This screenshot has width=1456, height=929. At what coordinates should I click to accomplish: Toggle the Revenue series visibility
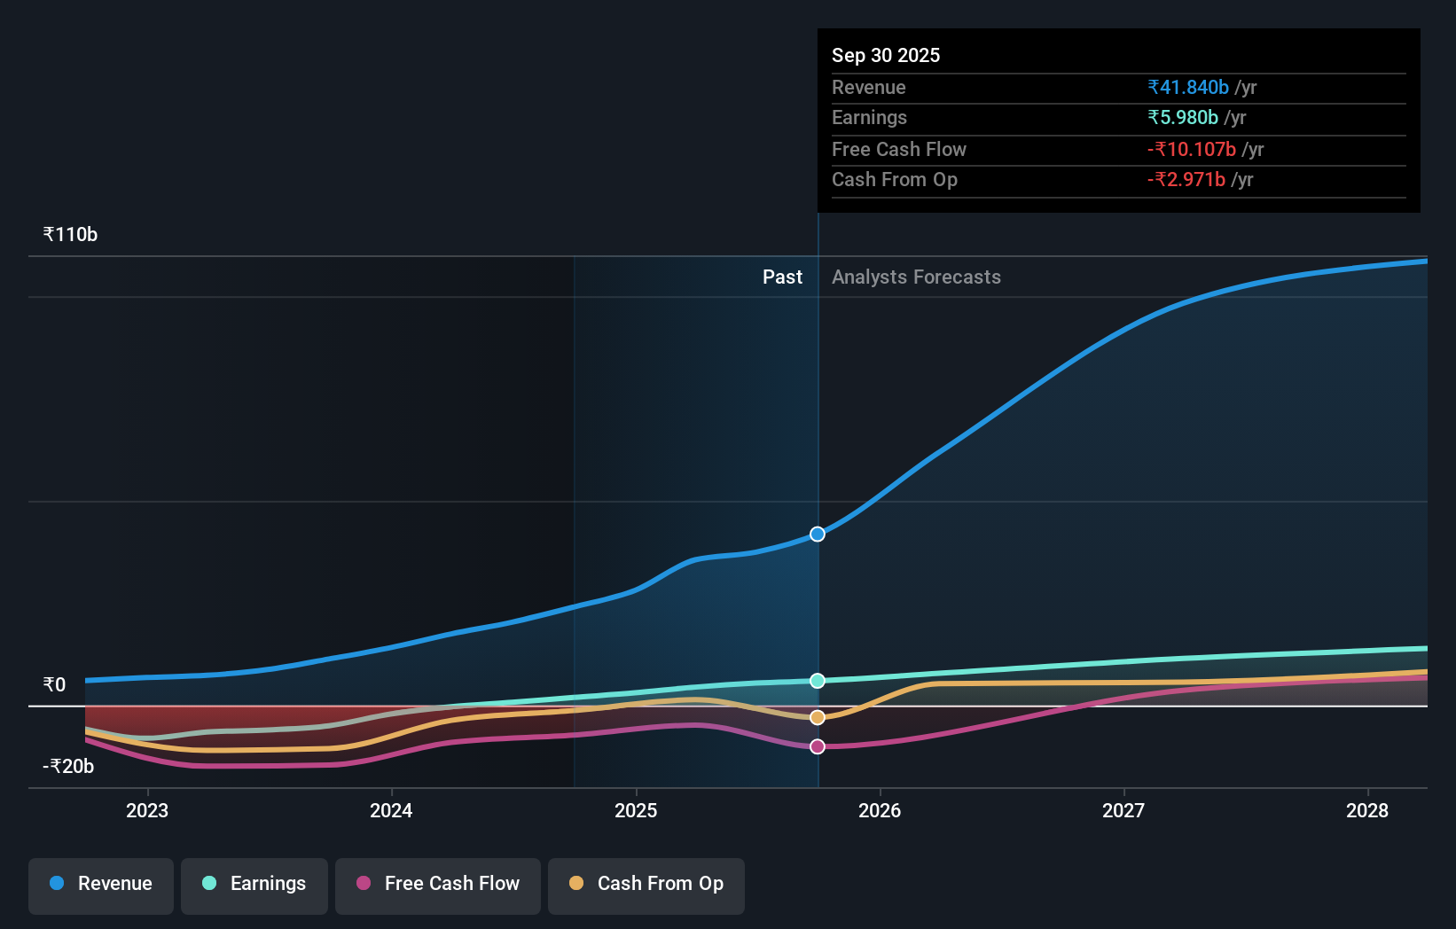(x=100, y=884)
